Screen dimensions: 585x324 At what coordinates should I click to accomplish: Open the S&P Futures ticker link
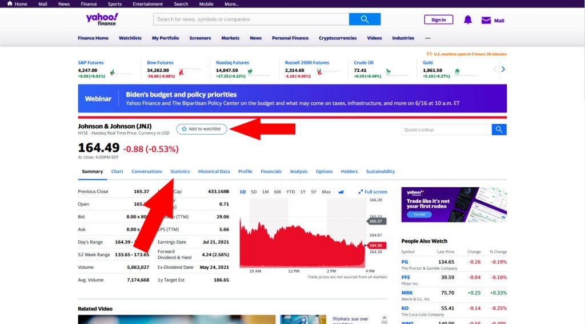(91, 63)
